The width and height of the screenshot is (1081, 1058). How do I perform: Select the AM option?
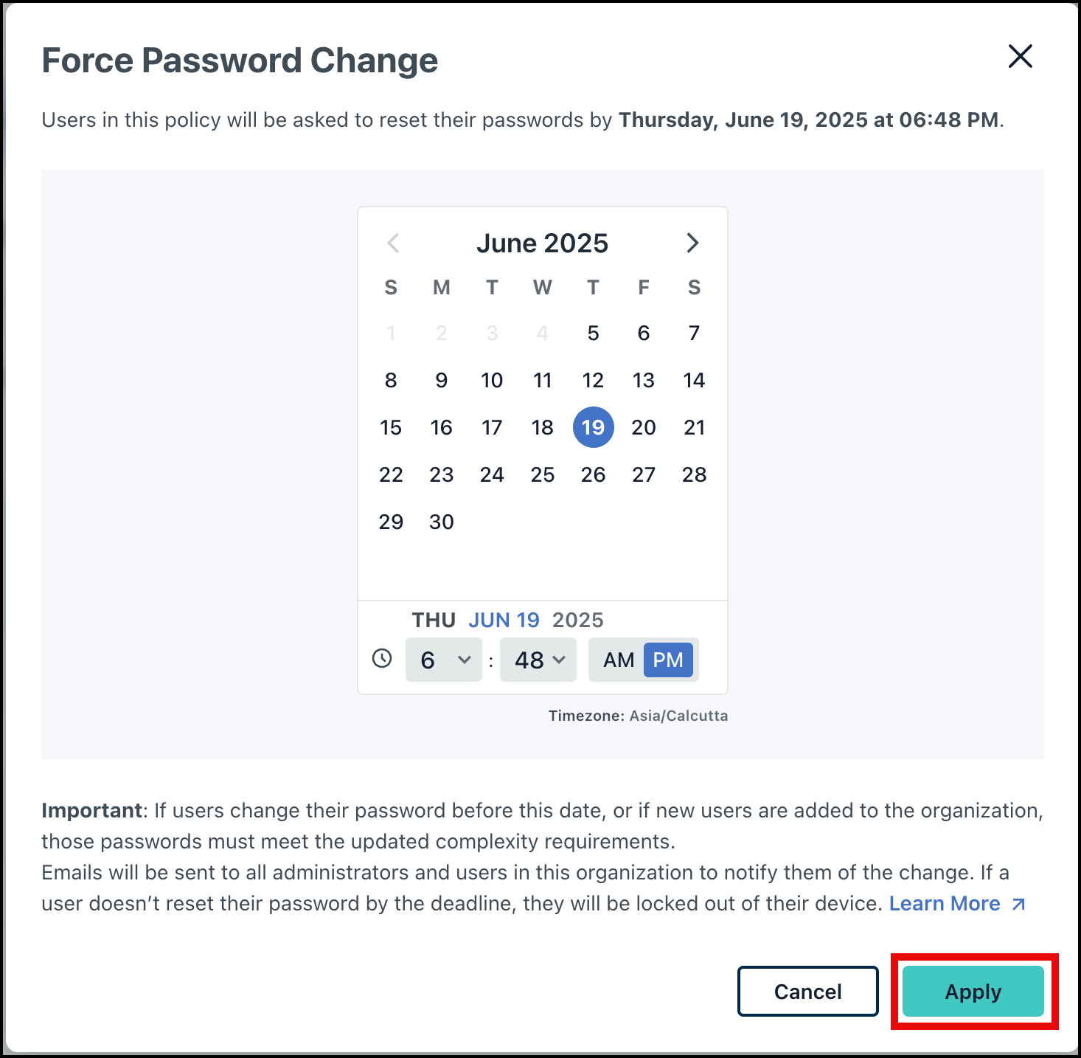coord(619,660)
